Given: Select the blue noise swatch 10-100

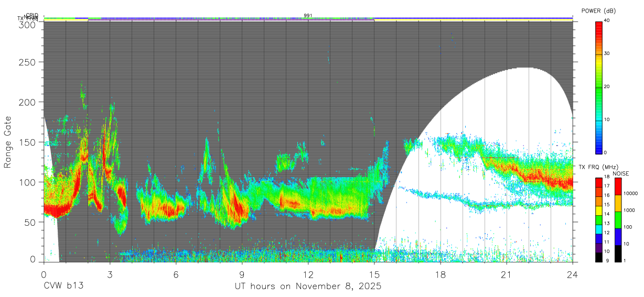Looking at the screenshot, I should pyautogui.click(x=618, y=236).
